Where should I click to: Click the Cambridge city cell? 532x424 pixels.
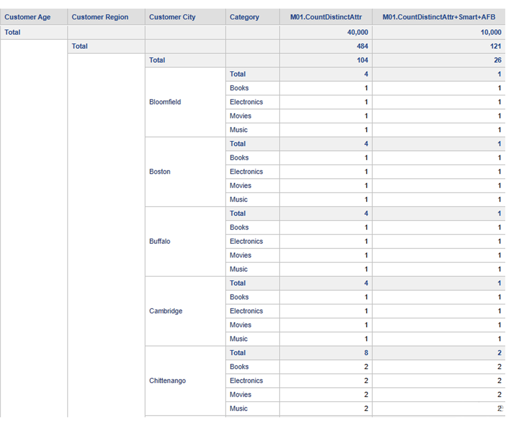pos(165,311)
